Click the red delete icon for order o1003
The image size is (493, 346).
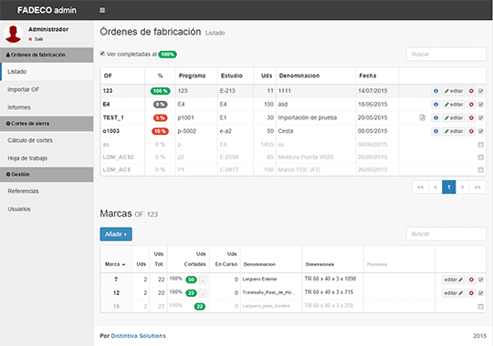(471, 131)
